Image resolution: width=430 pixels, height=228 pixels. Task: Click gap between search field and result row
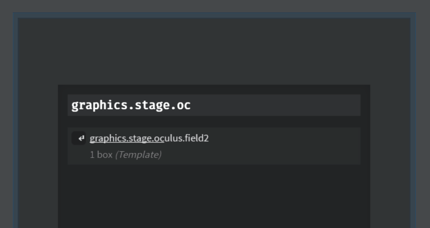[214, 122]
